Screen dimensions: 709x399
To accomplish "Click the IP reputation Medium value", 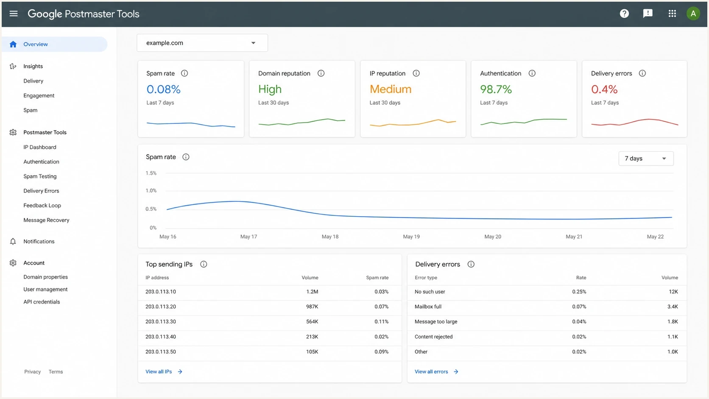I will click(391, 89).
